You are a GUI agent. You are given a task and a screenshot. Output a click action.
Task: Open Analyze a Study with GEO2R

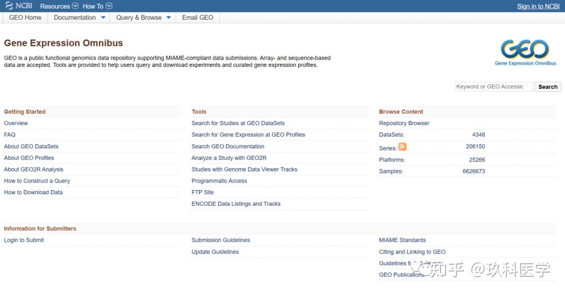pyautogui.click(x=229, y=158)
